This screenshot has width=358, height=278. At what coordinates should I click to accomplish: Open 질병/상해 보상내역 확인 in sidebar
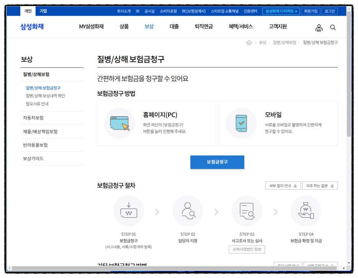pos(46,96)
